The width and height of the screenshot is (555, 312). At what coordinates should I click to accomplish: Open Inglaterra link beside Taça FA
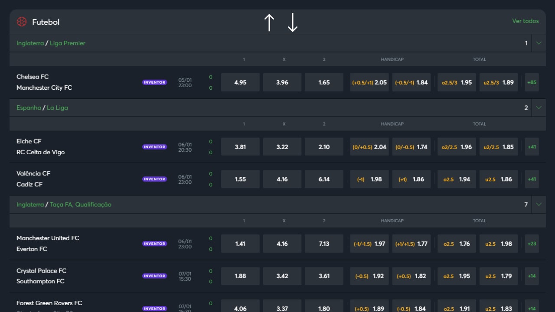point(30,204)
